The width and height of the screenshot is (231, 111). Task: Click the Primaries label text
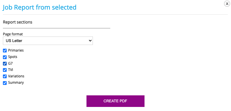pos(16,50)
